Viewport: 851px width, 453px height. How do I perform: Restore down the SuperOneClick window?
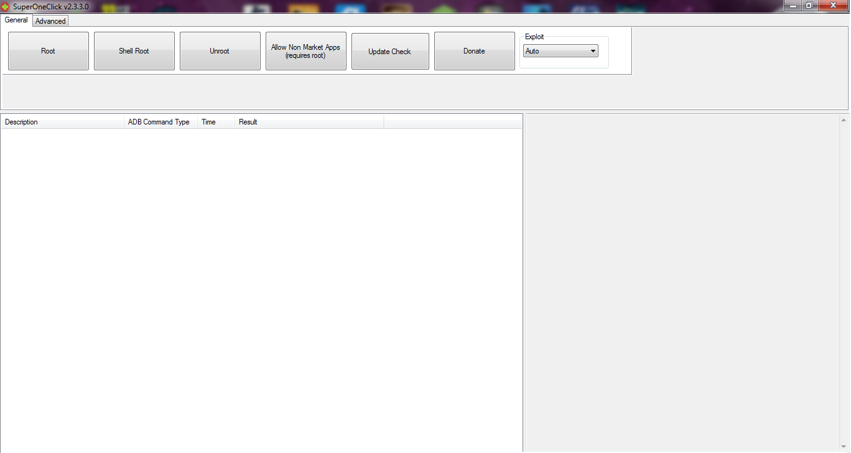tap(809, 6)
